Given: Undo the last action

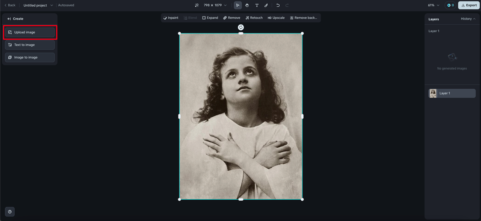Looking at the screenshot, I should (x=278, y=5).
